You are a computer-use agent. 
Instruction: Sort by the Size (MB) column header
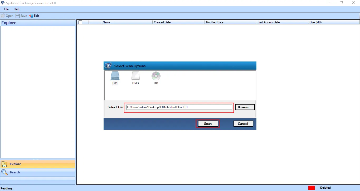(x=334, y=22)
